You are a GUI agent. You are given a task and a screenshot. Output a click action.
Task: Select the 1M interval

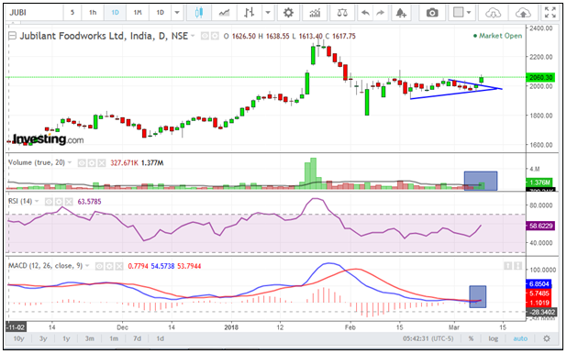138,13
